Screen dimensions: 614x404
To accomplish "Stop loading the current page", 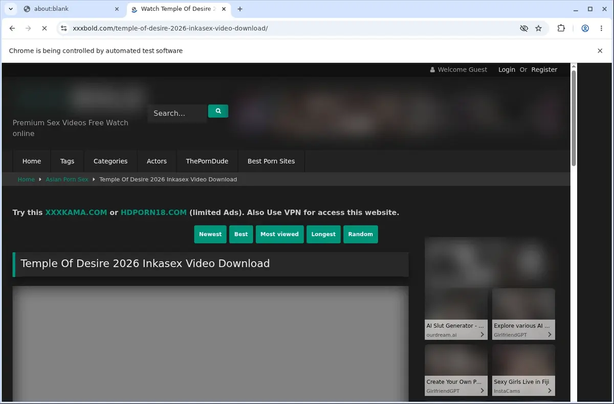I will [44, 29].
